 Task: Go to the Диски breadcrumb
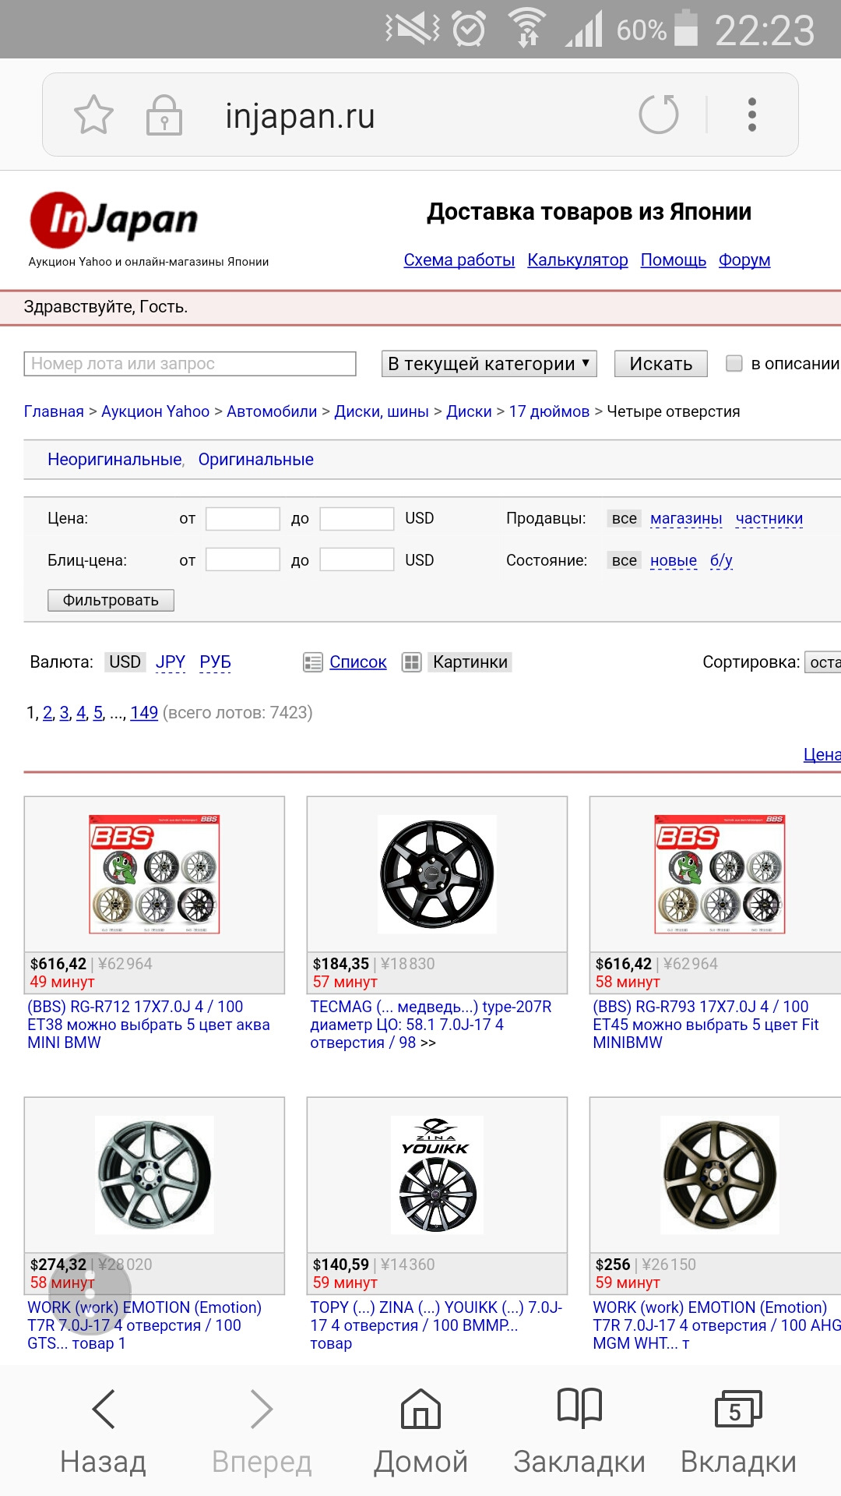469,411
